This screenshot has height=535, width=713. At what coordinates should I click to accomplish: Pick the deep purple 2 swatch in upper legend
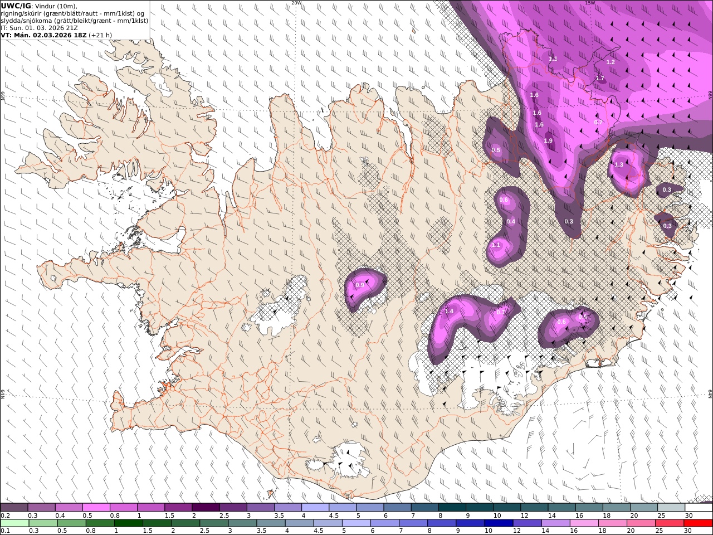[x=206, y=508]
